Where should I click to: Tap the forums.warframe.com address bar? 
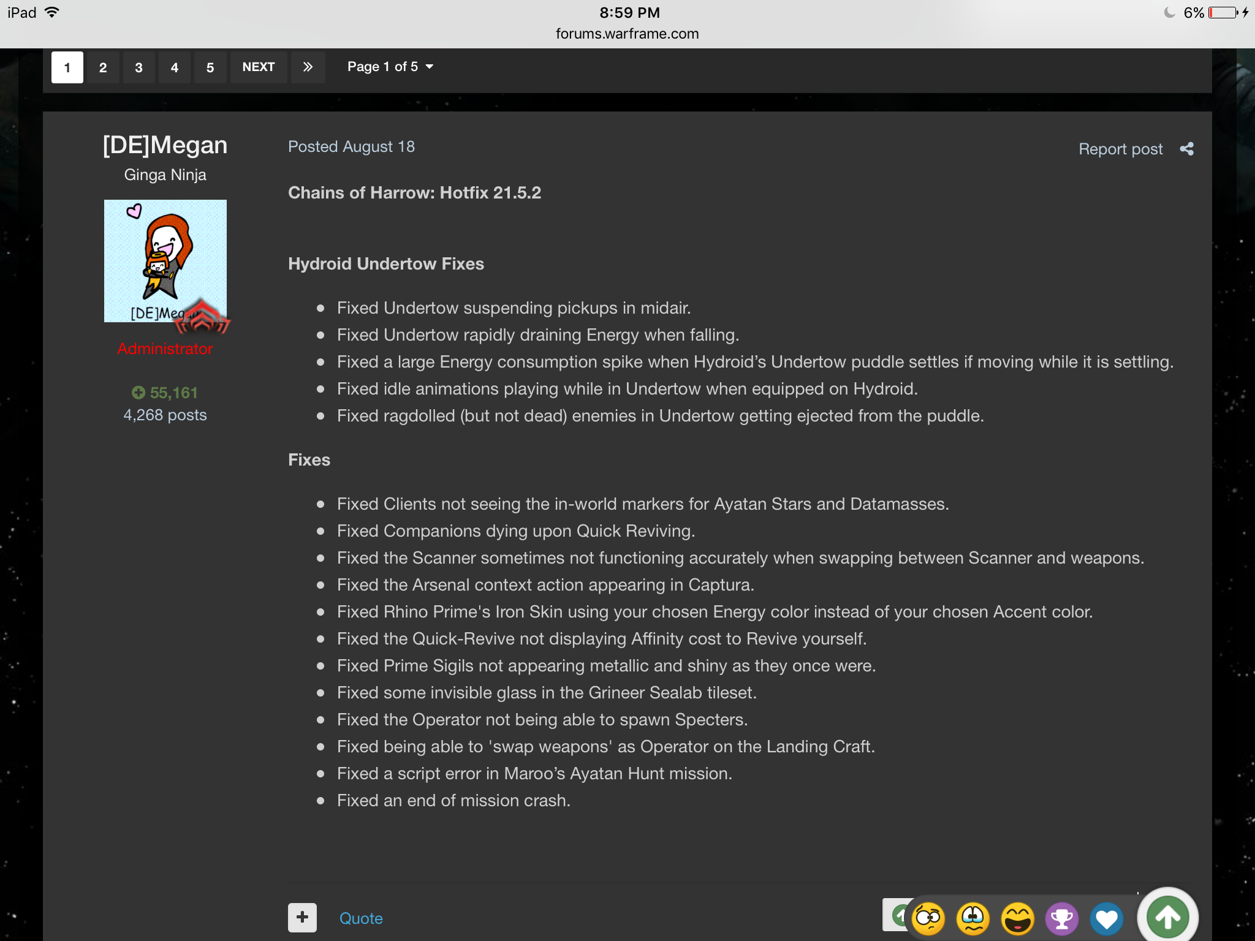click(x=627, y=34)
